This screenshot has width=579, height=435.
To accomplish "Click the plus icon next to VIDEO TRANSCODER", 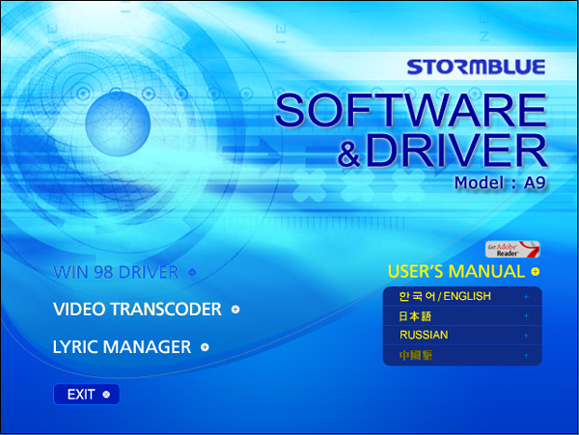I will (235, 310).
